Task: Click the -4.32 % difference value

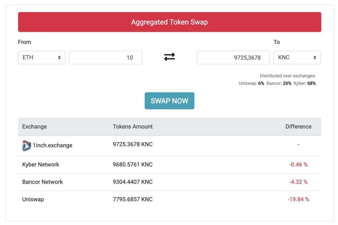Action: click(x=298, y=182)
